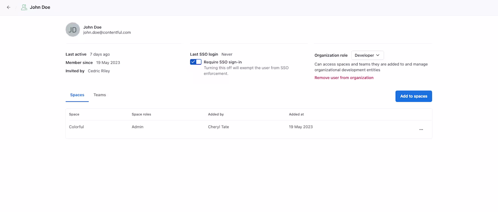Click the Add to spaces button

click(x=413, y=96)
